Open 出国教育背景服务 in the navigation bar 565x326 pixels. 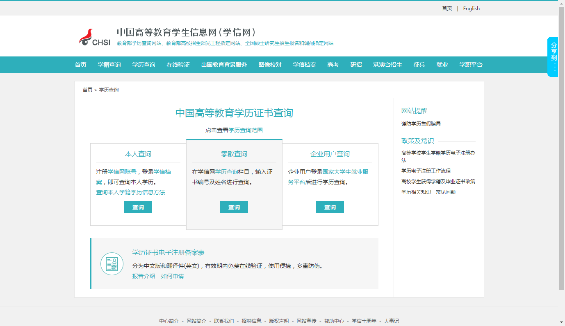(224, 65)
